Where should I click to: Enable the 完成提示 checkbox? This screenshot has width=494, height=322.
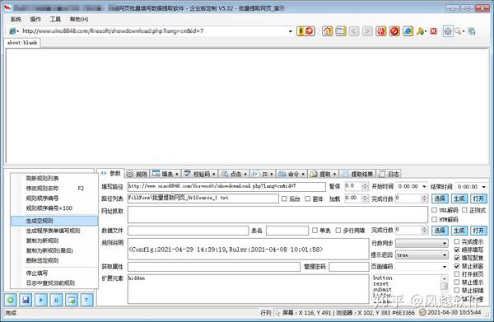point(456,241)
